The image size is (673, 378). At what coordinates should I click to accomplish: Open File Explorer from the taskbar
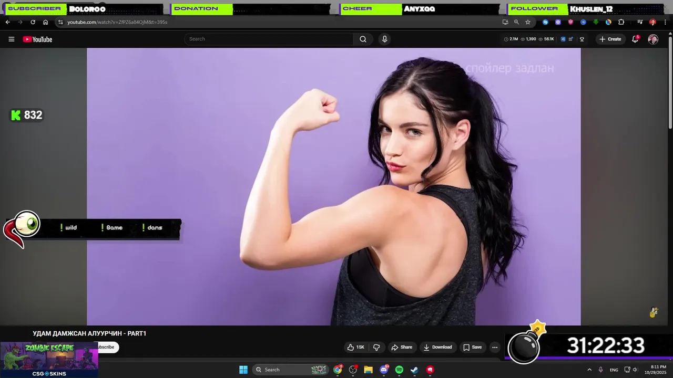(x=369, y=370)
